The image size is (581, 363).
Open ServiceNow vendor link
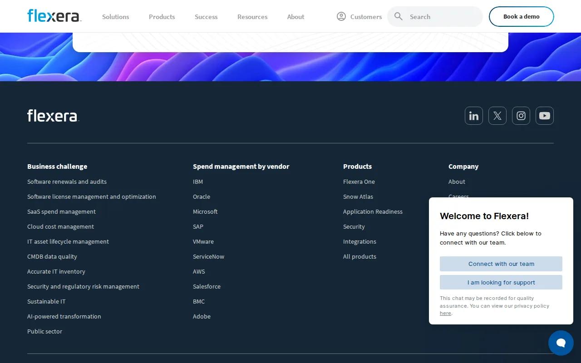pos(208,256)
